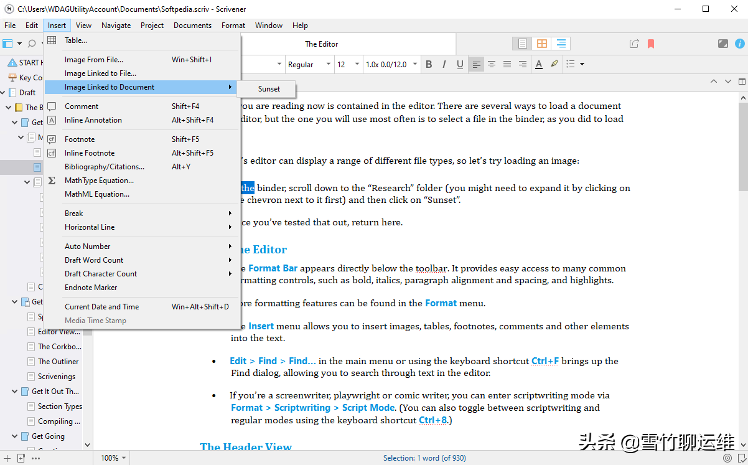Switch to the Corkboard view mode
Viewport: 748px width, 465px height.
point(542,44)
